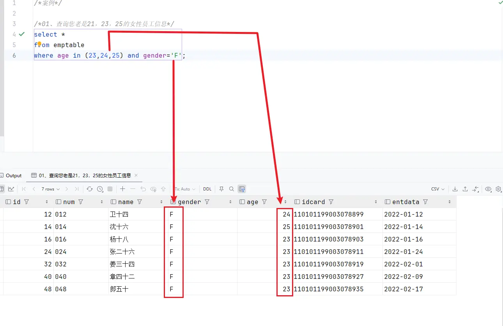The height and width of the screenshot is (326, 503).
Task: Click the 'select' keyword on line 4
Action: [x=46, y=35]
